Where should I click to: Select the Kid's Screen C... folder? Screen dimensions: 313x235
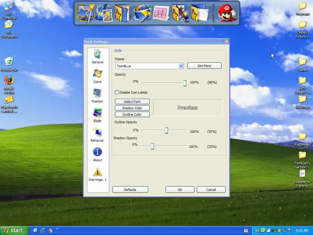pyautogui.click(x=302, y=86)
